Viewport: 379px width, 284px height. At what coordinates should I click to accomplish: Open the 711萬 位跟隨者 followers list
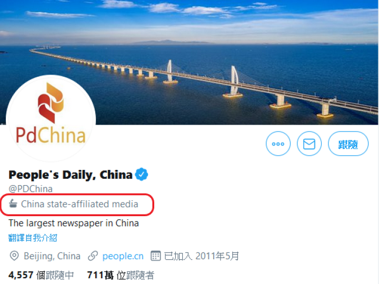[x=121, y=275]
